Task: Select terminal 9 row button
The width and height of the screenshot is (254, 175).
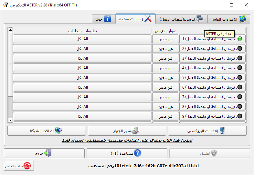Action: point(212,116)
